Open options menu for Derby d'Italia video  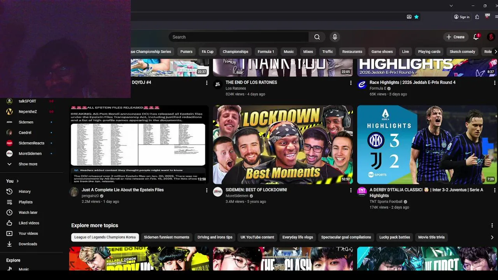pos(494,190)
